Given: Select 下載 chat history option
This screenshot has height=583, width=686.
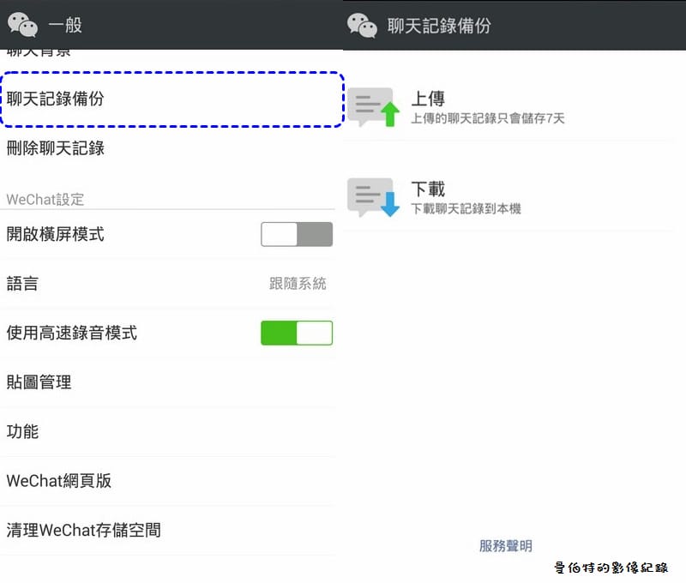Looking at the screenshot, I should click(x=510, y=197).
